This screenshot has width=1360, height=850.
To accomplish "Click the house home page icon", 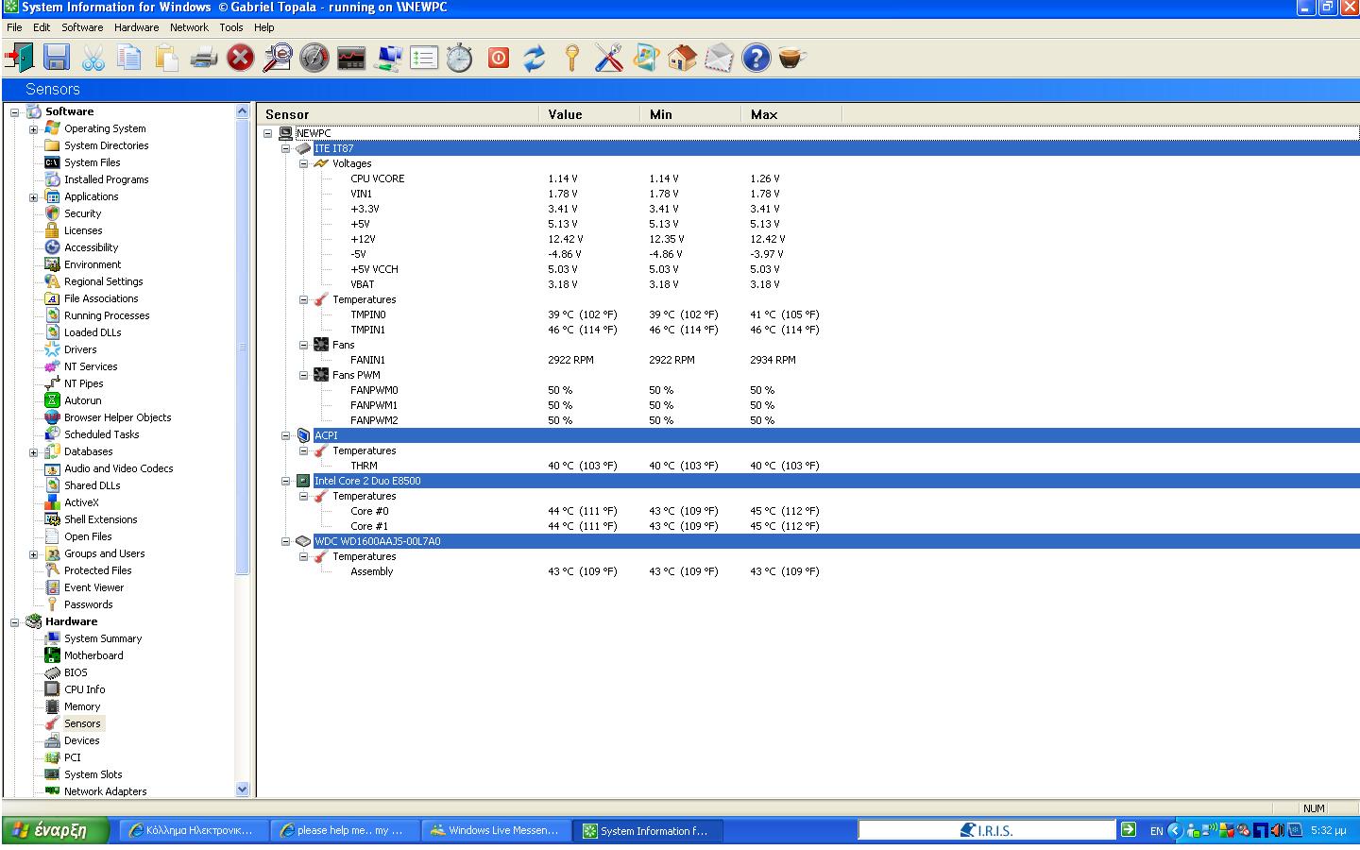I will point(682,59).
